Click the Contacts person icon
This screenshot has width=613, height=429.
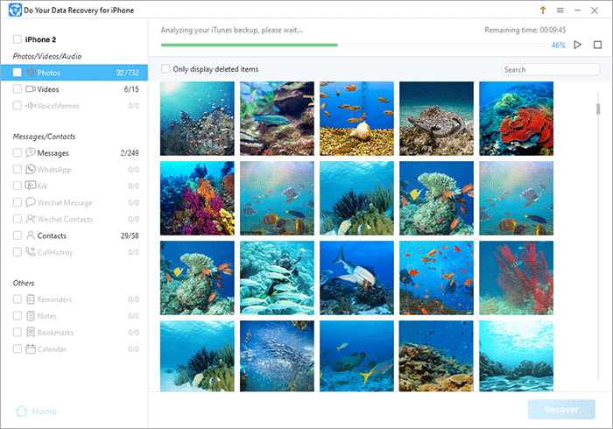coord(31,236)
